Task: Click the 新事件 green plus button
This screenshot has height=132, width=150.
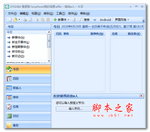Action: [60, 20]
